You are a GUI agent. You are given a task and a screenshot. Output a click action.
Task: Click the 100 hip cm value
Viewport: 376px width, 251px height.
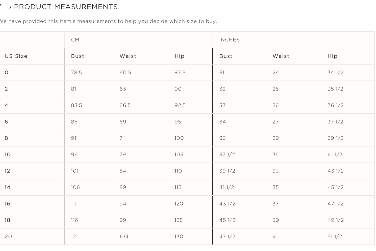[179, 138]
